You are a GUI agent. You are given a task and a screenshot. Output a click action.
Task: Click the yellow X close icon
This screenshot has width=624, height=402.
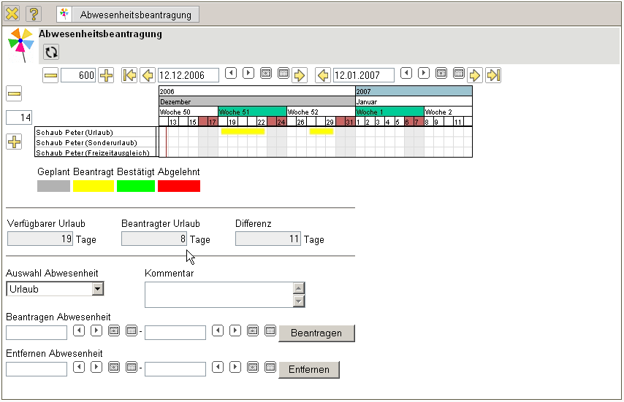(x=12, y=14)
